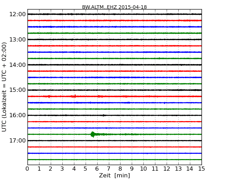The image size is (229, 183).
Task: Click the x-axis tick label 12
Action: 167,169
